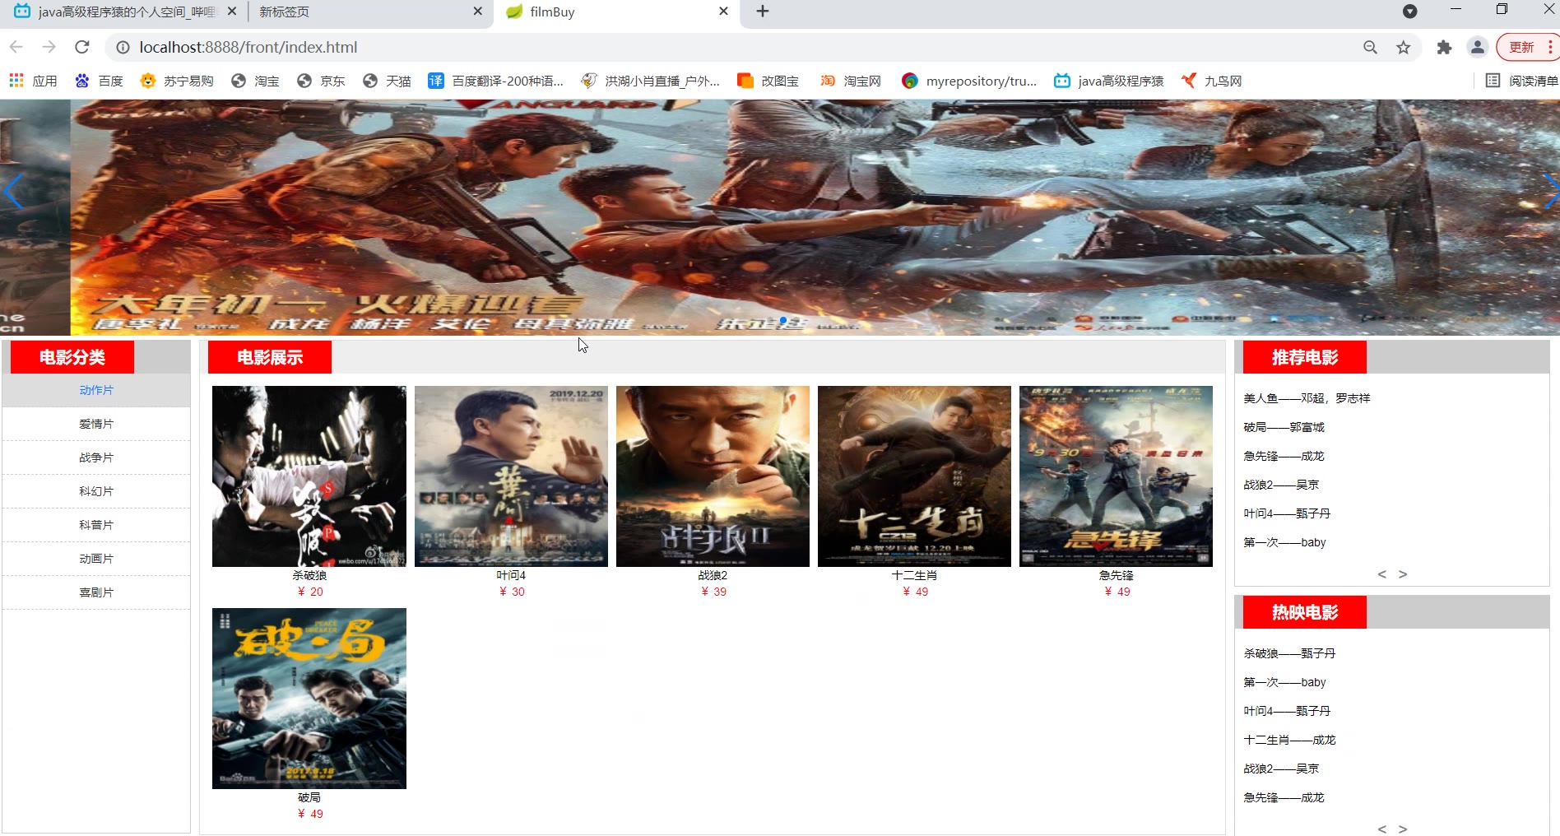Image resolution: width=1560 pixels, height=836 pixels.
Task: Open the Chrome profile avatar
Action: coord(1478,48)
